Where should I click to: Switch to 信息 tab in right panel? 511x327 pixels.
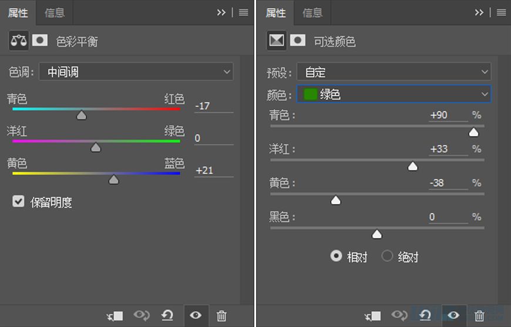pos(312,13)
